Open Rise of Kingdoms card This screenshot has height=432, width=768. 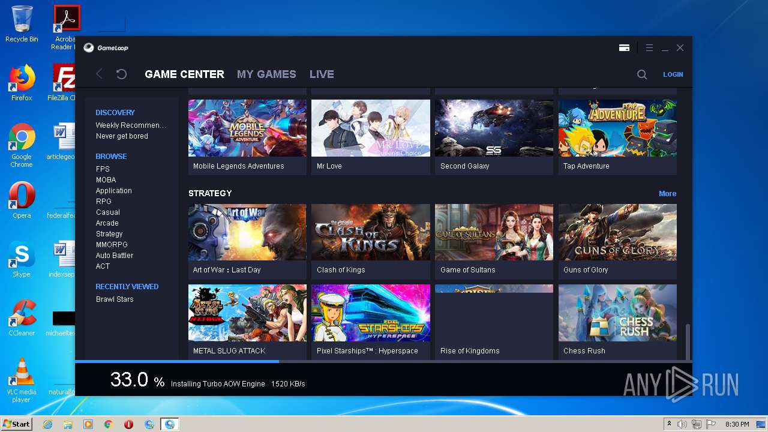click(x=494, y=322)
